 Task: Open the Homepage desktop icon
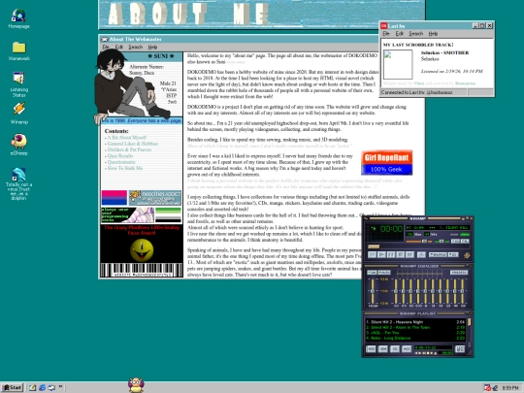18,19
